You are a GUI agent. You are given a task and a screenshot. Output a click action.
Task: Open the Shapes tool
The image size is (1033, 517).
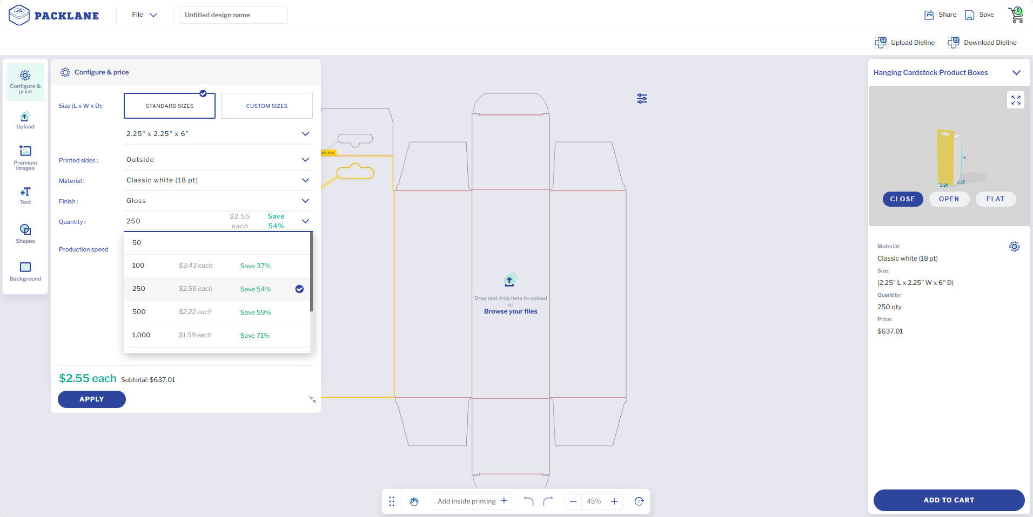click(x=25, y=234)
